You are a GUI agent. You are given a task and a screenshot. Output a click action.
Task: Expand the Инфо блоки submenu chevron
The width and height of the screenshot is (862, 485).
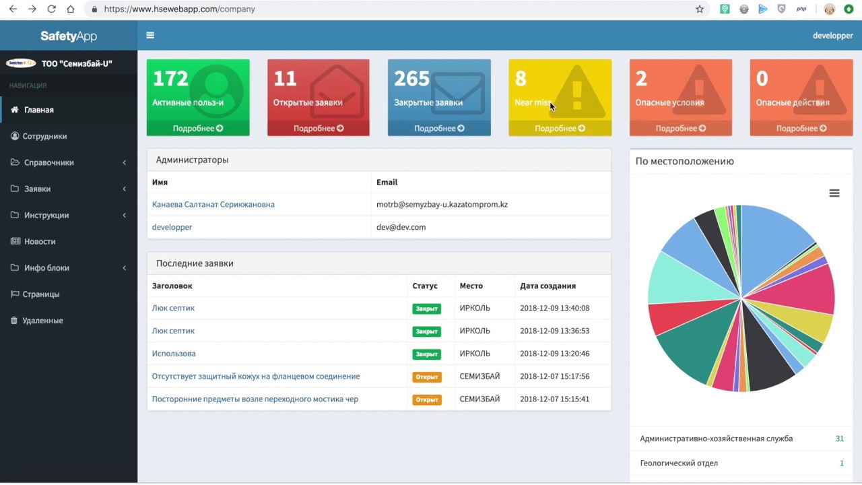125,268
